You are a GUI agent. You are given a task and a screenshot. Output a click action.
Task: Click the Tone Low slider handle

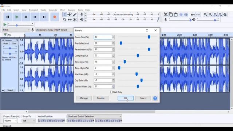125,62
